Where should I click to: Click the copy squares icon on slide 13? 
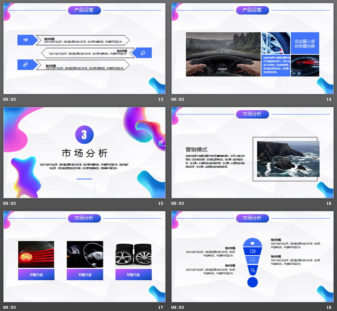(143, 53)
